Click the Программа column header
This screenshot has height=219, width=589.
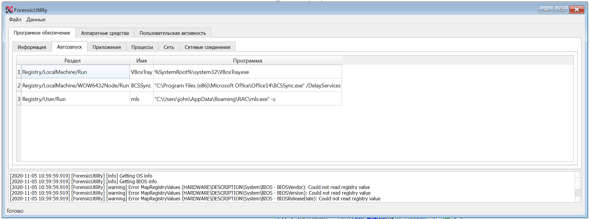tap(247, 60)
